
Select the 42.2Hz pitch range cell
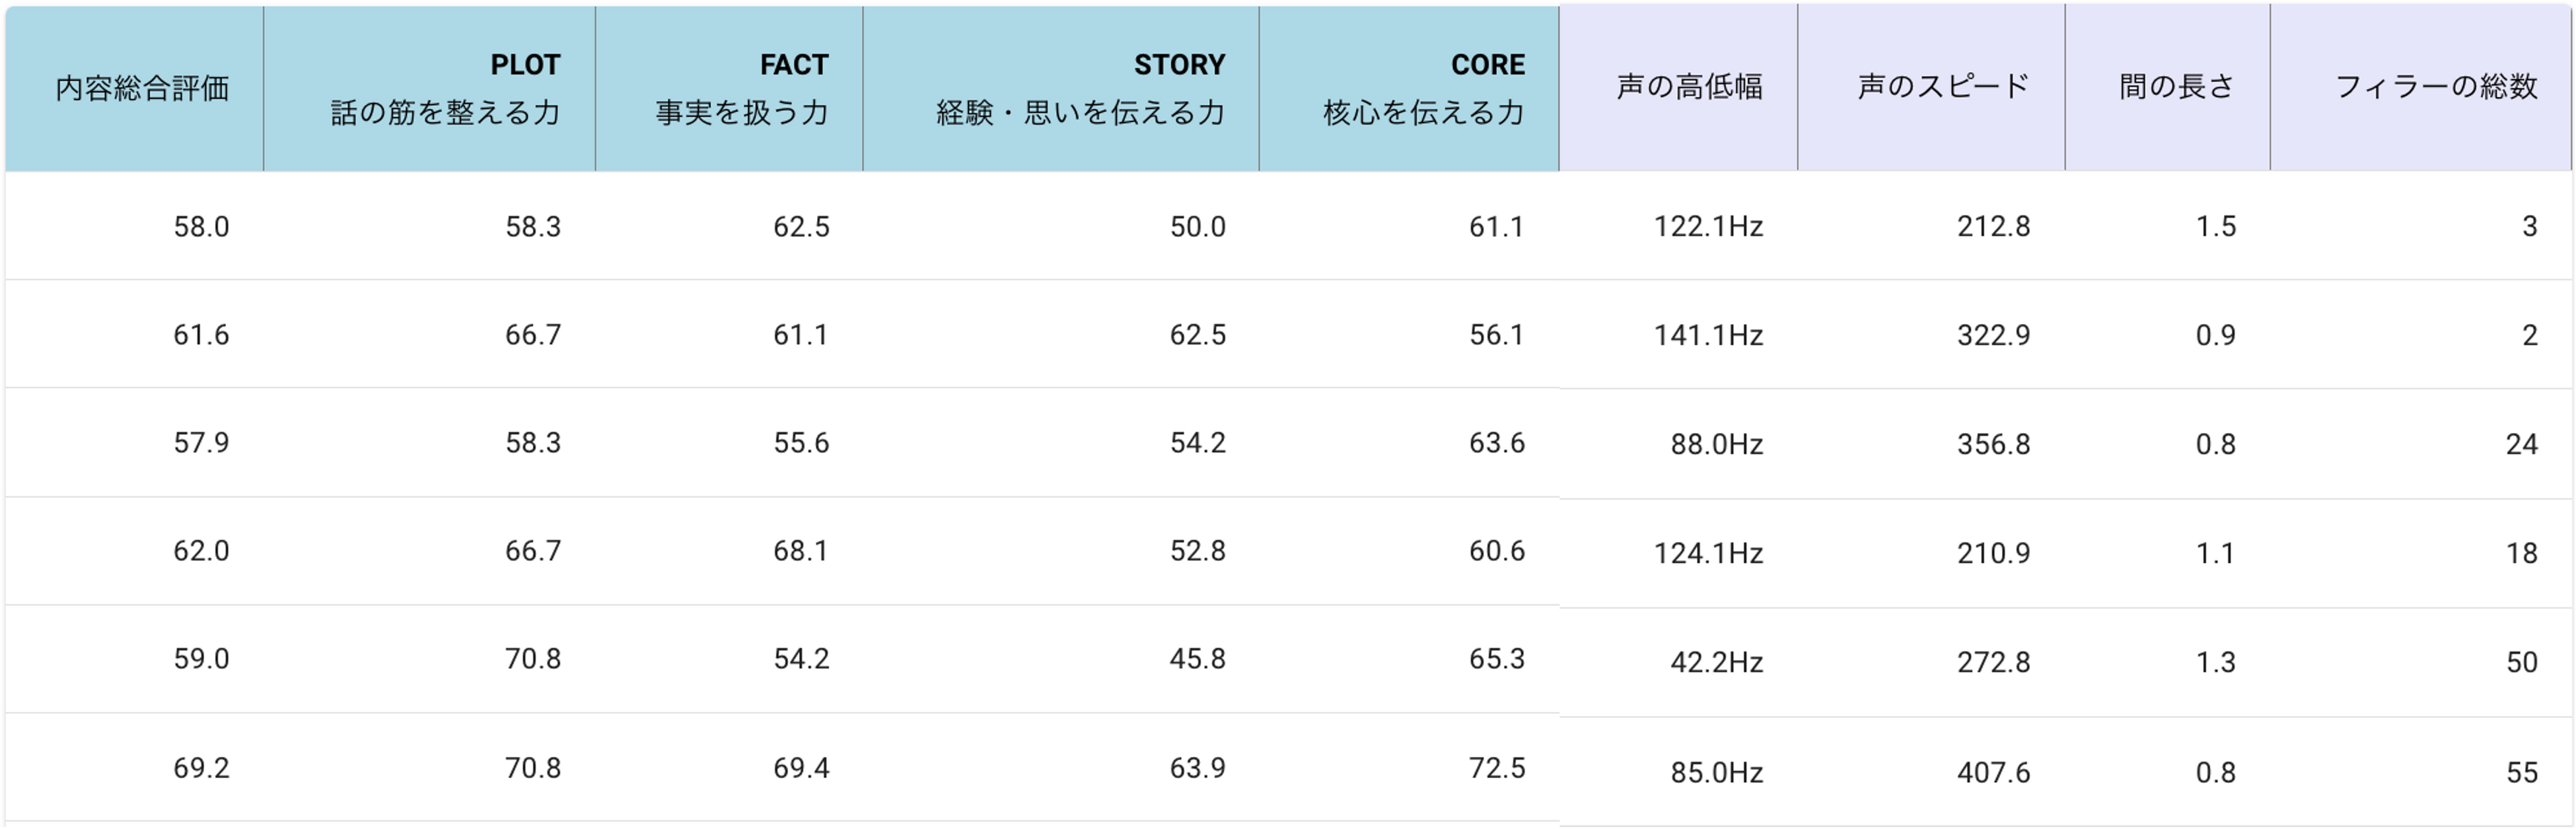pyautogui.click(x=1716, y=662)
